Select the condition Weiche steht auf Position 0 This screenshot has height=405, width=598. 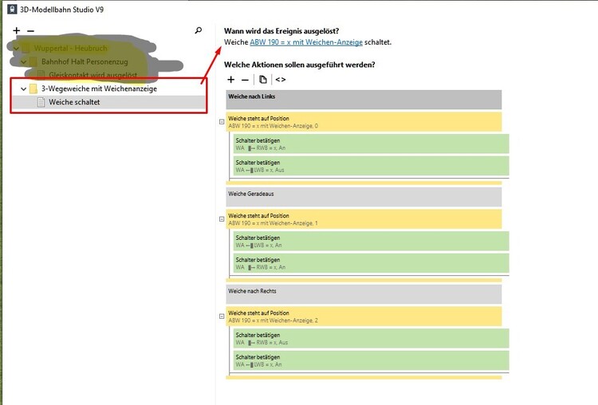(x=364, y=122)
